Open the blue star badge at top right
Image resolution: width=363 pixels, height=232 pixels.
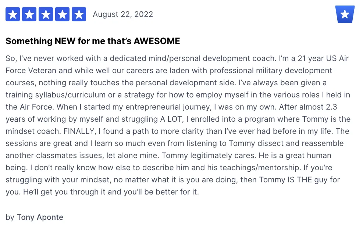345,14
